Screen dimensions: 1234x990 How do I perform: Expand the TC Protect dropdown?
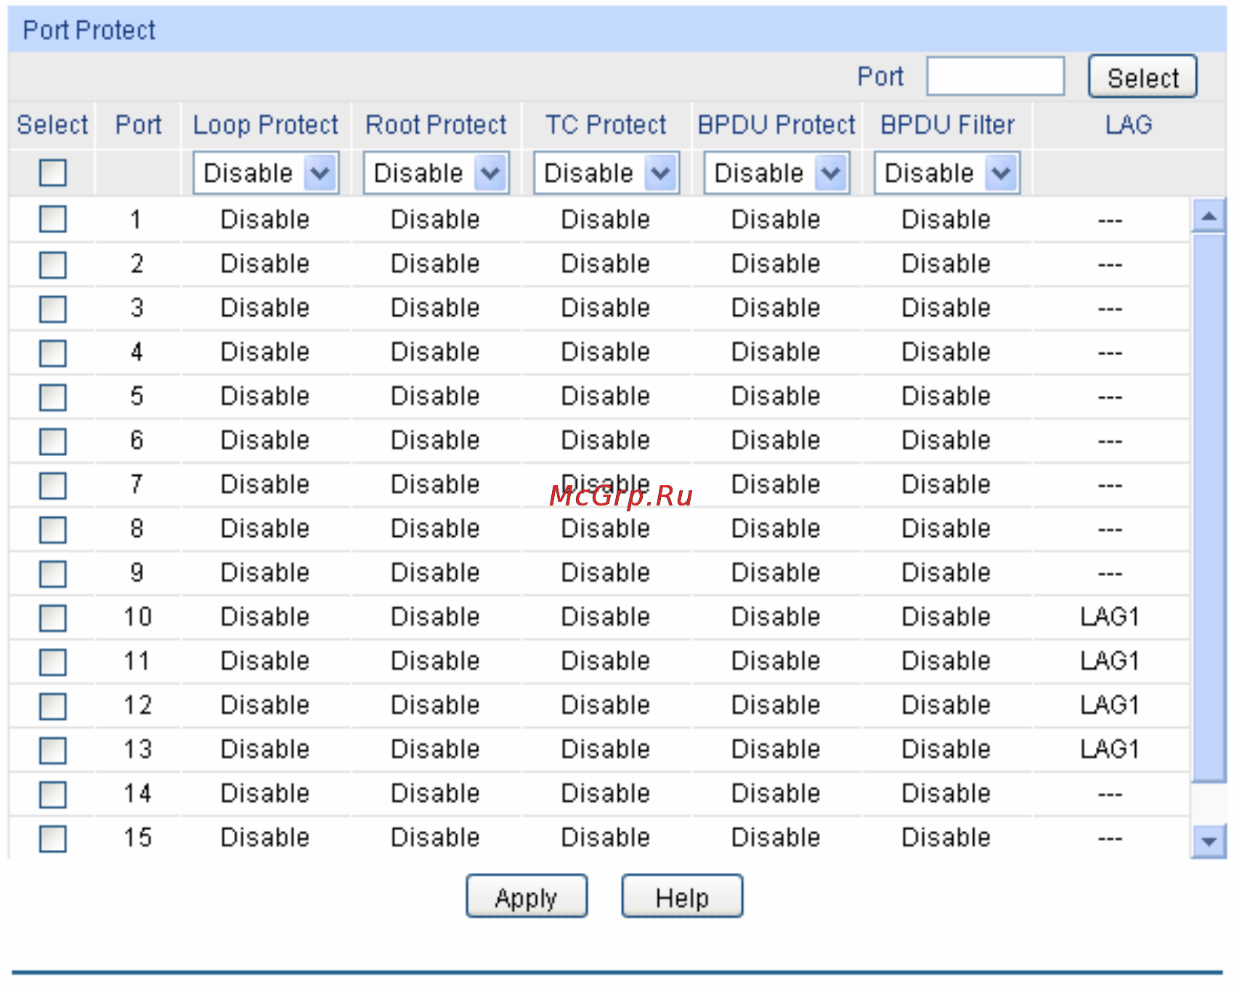(606, 173)
